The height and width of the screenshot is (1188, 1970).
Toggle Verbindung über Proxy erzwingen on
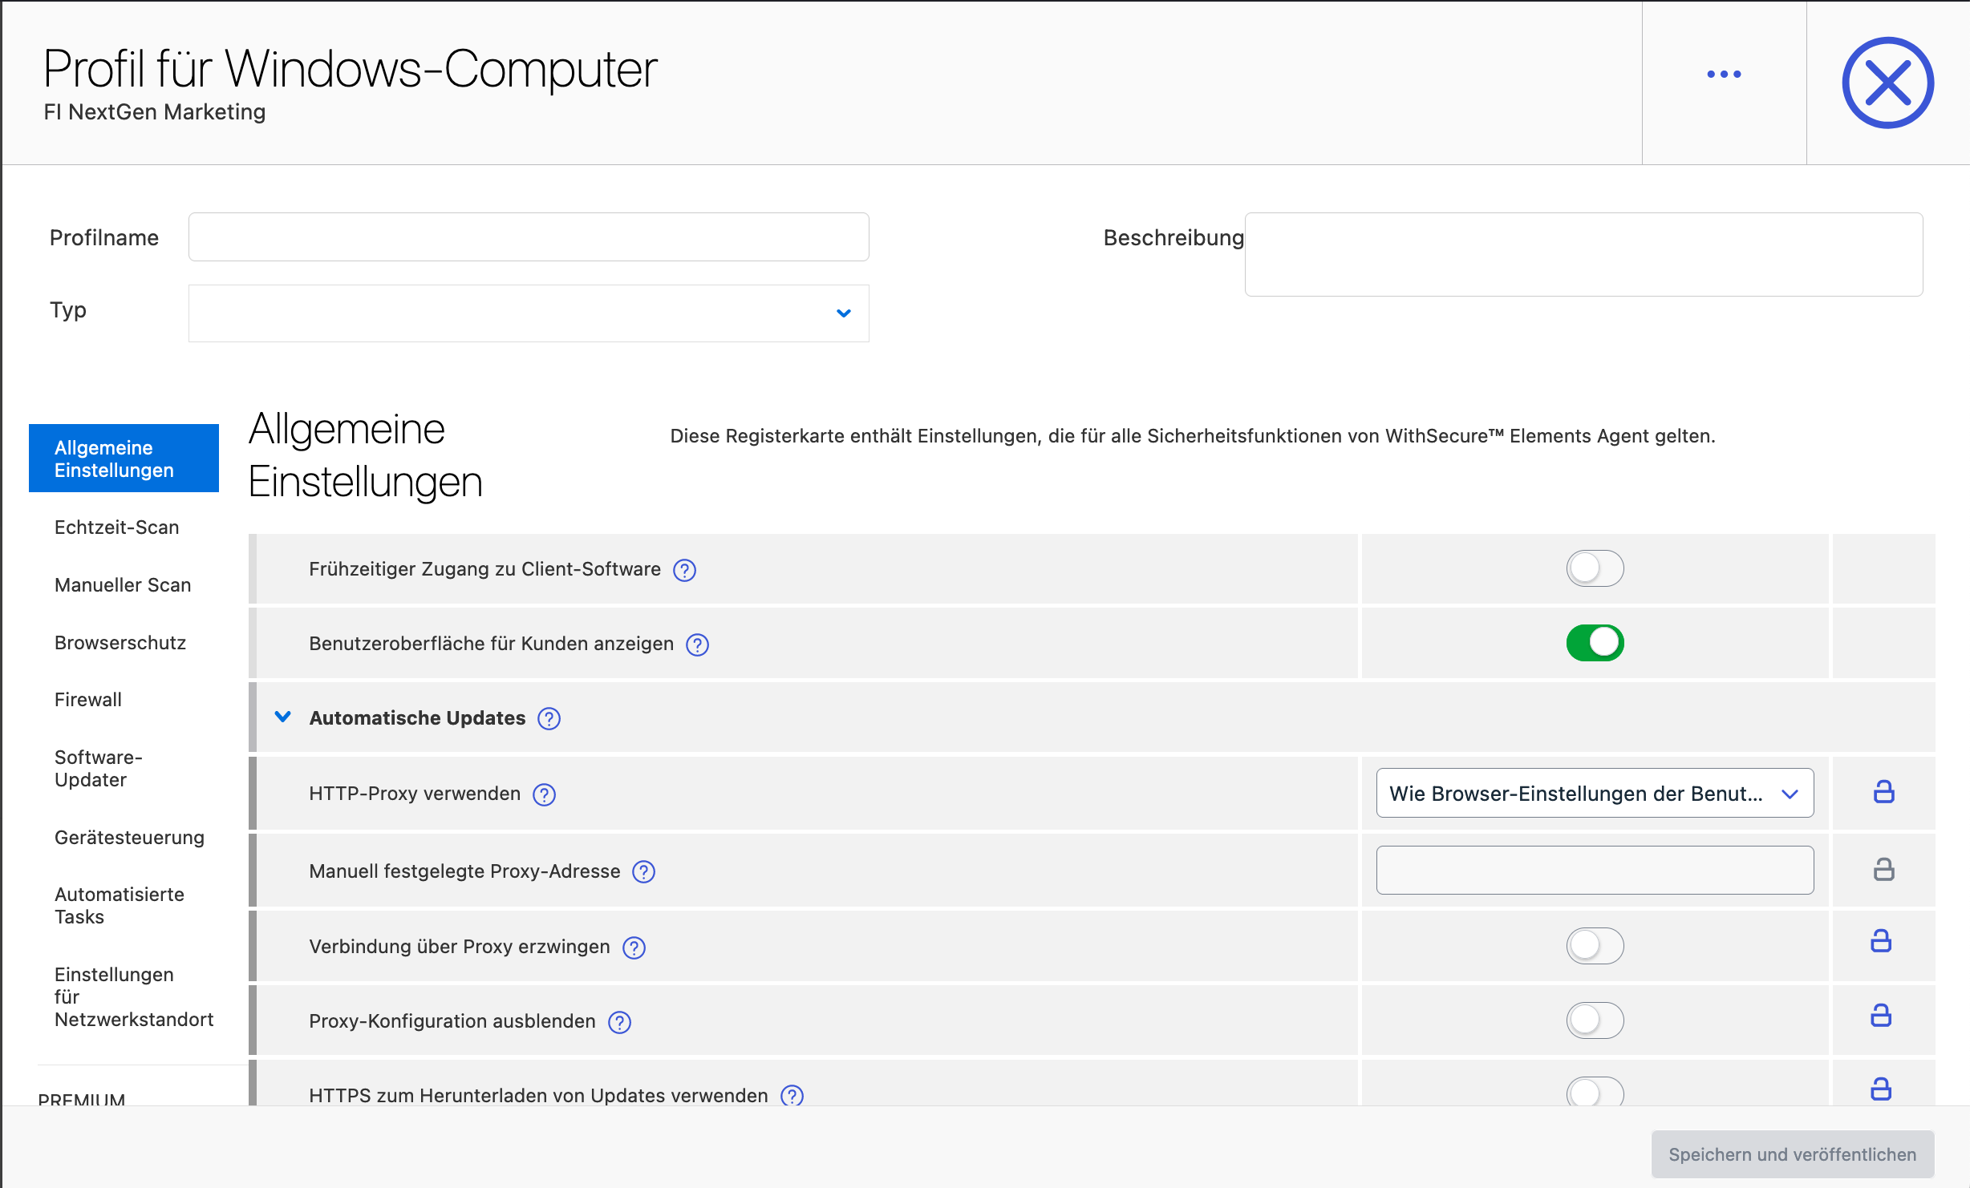(1595, 946)
